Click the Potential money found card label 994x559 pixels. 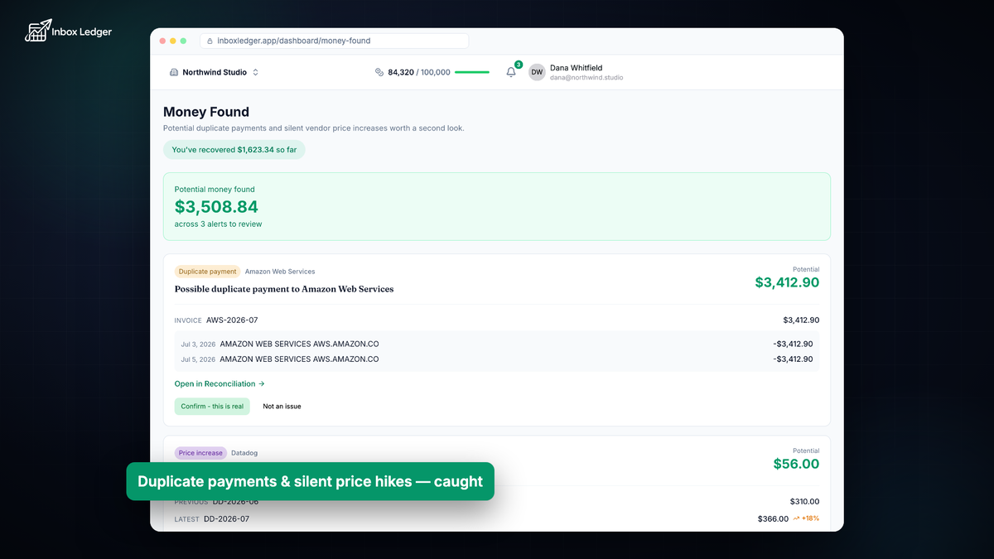[x=215, y=190]
